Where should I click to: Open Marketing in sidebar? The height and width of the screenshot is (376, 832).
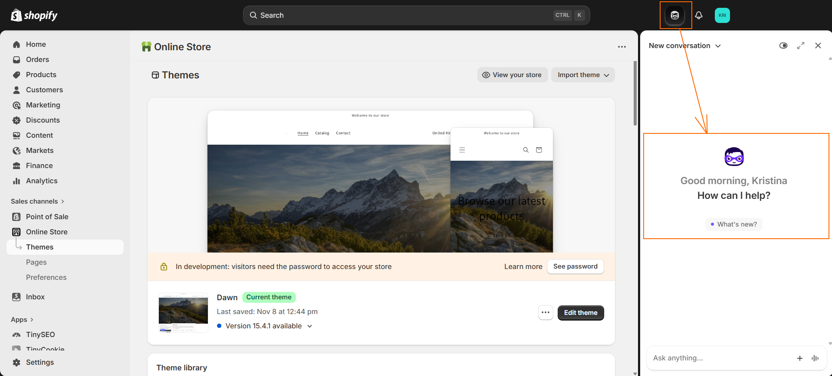click(x=43, y=105)
